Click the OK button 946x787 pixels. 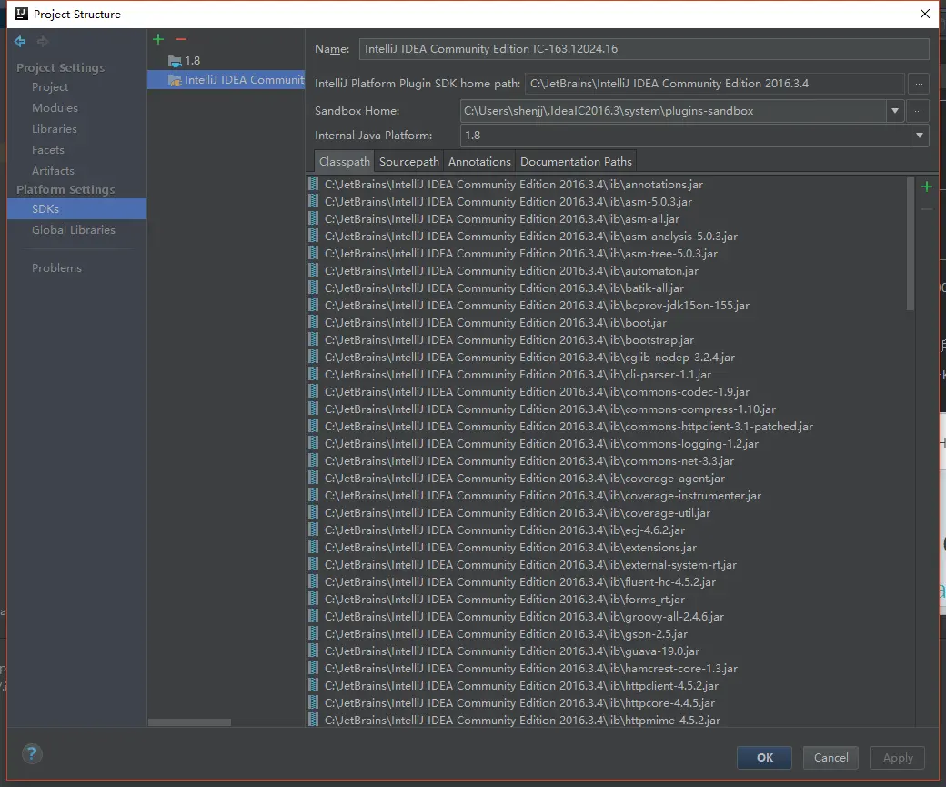tap(764, 757)
